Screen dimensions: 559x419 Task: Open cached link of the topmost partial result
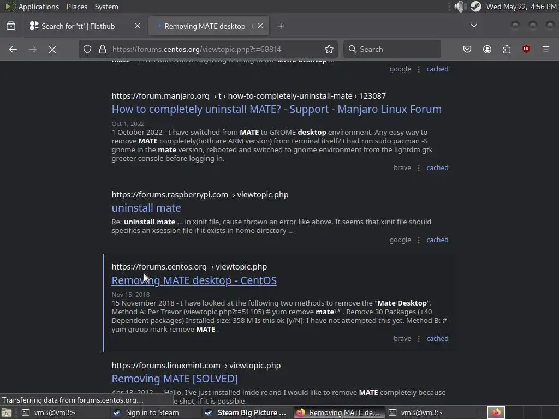(437, 69)
